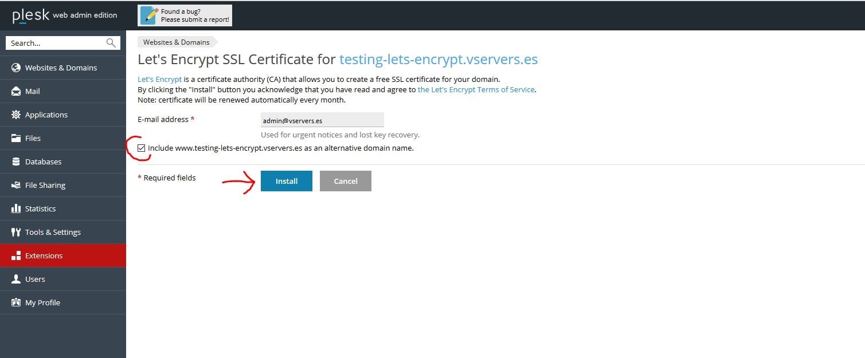Click the folder icon beside Files
Viewport: 865px width, 358px height.
16,138
